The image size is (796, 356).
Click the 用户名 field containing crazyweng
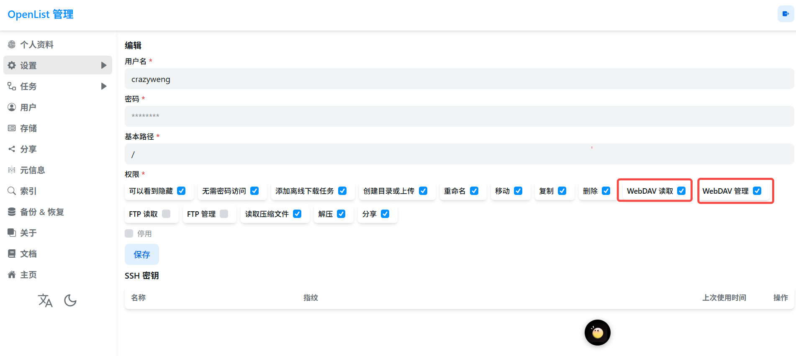click(x=459, y=79)
